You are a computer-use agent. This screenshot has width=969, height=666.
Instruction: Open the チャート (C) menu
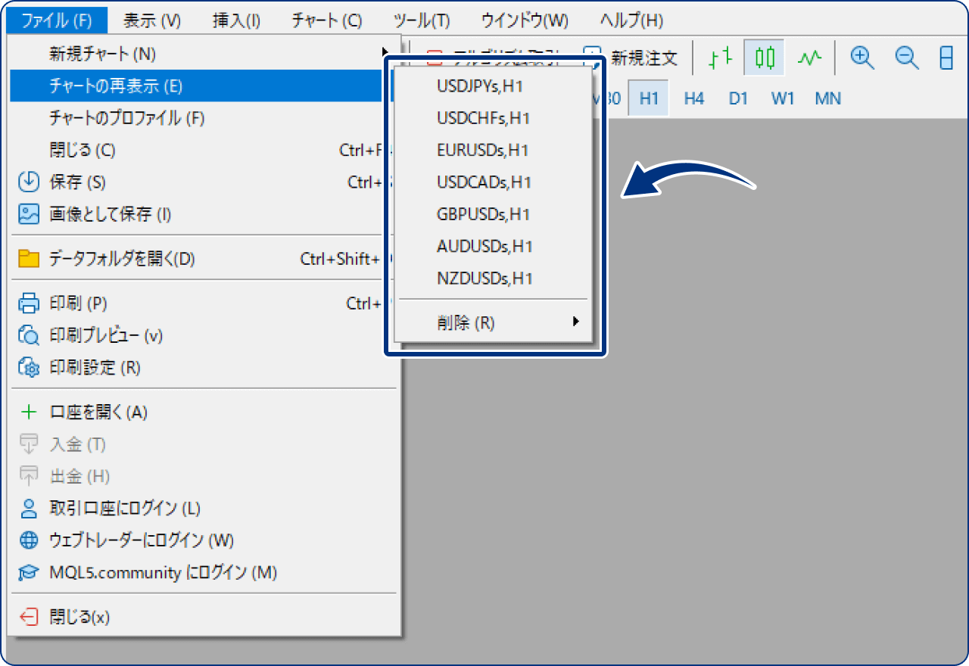[x=326, y=20]
